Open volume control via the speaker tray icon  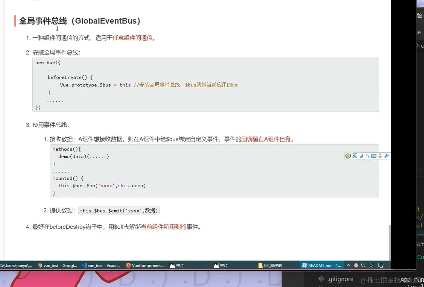[x=362, y=265]
